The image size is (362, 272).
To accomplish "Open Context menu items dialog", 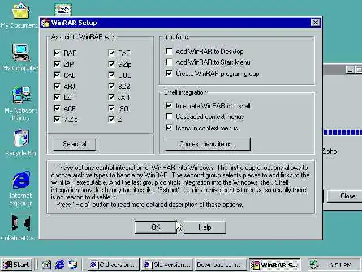I will click(x=208, y=144).
